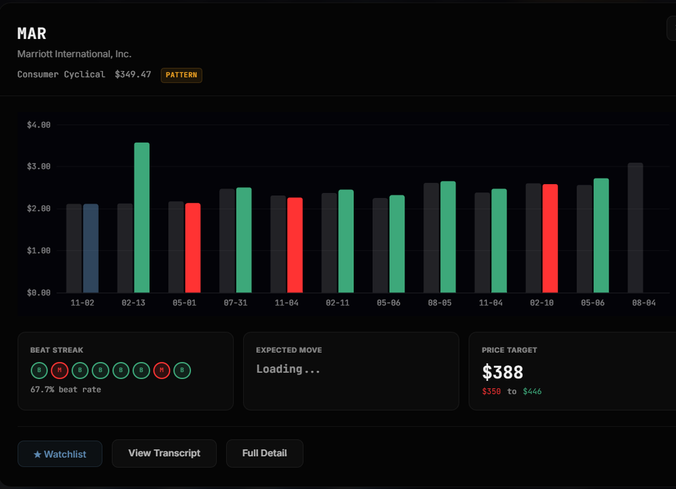Click the lone gray bar for 08-04
676x489 pixels.
click(635, 228)
